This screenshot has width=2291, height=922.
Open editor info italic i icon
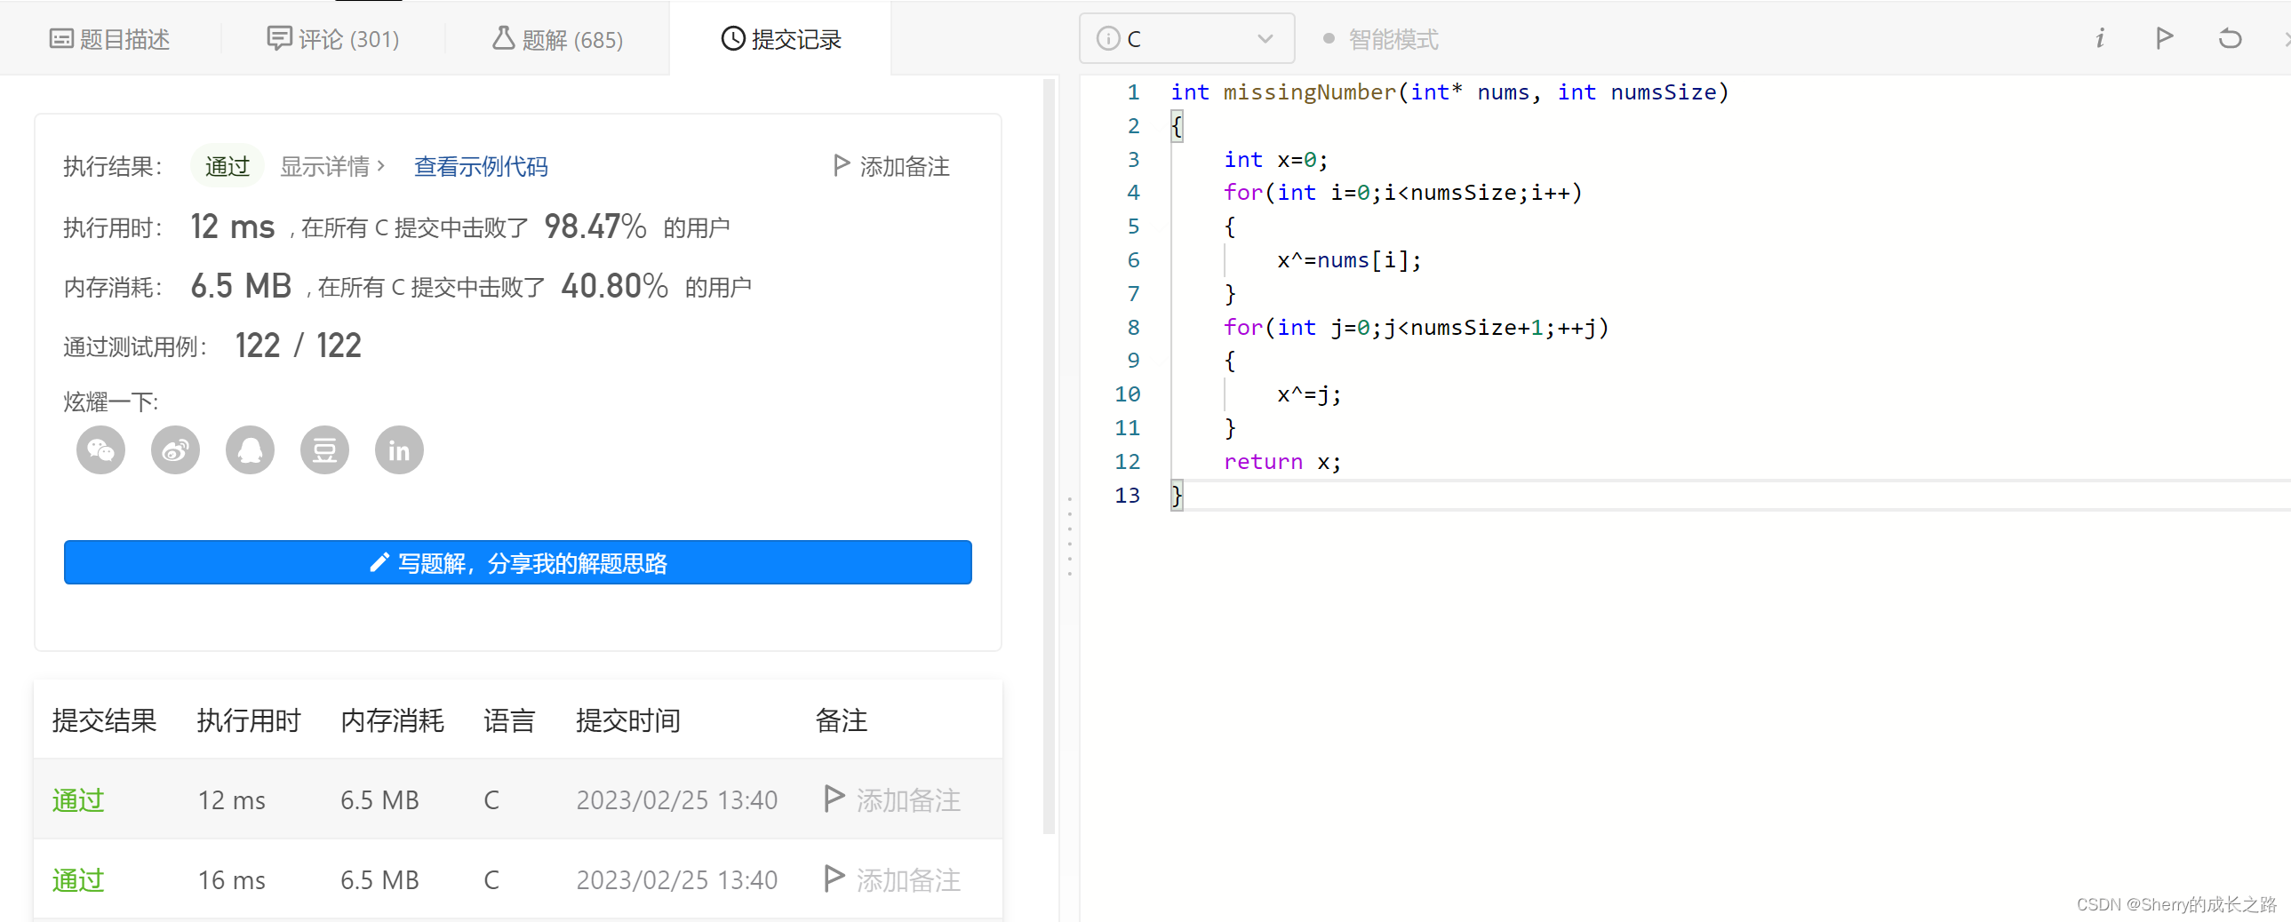[2100, 38]
